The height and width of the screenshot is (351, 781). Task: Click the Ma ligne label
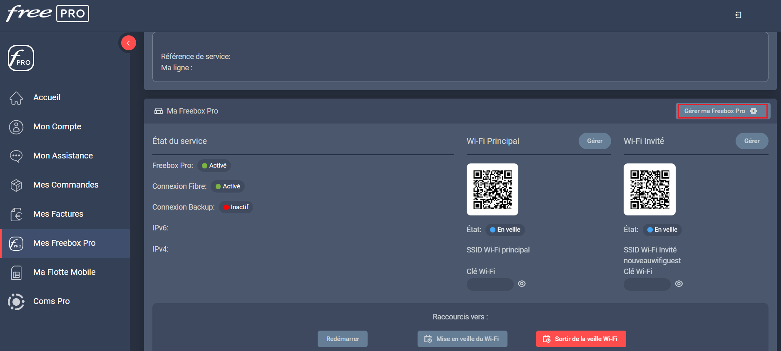coord(177,68)
